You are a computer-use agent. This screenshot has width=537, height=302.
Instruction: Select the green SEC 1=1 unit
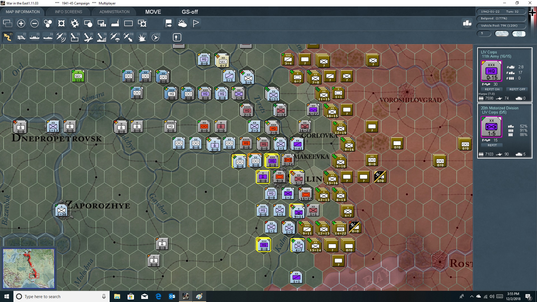78,76
